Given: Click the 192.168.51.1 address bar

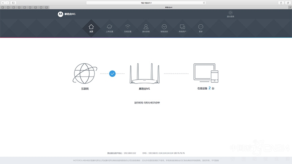Looking at the screenshot, I should [x=146, y=3].
